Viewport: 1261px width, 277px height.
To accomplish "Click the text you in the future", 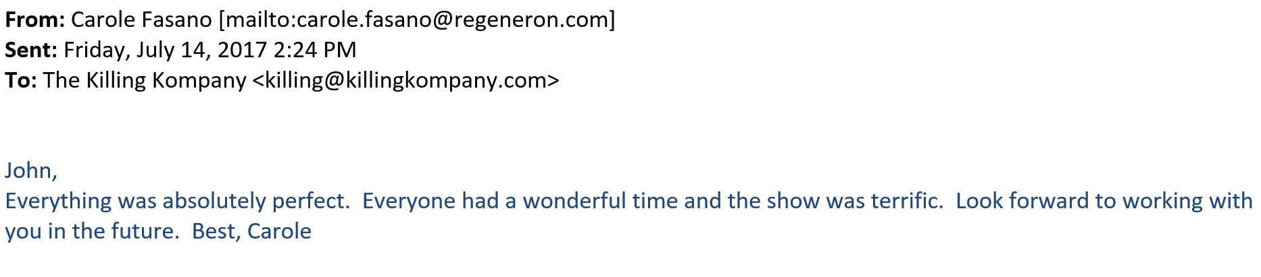I will [x=92, y=231].
